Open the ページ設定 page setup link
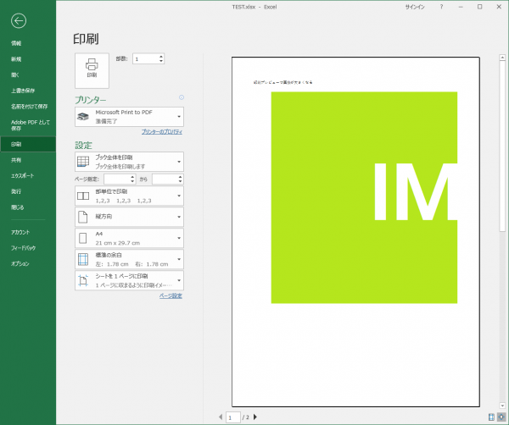 tap(171, 295)
